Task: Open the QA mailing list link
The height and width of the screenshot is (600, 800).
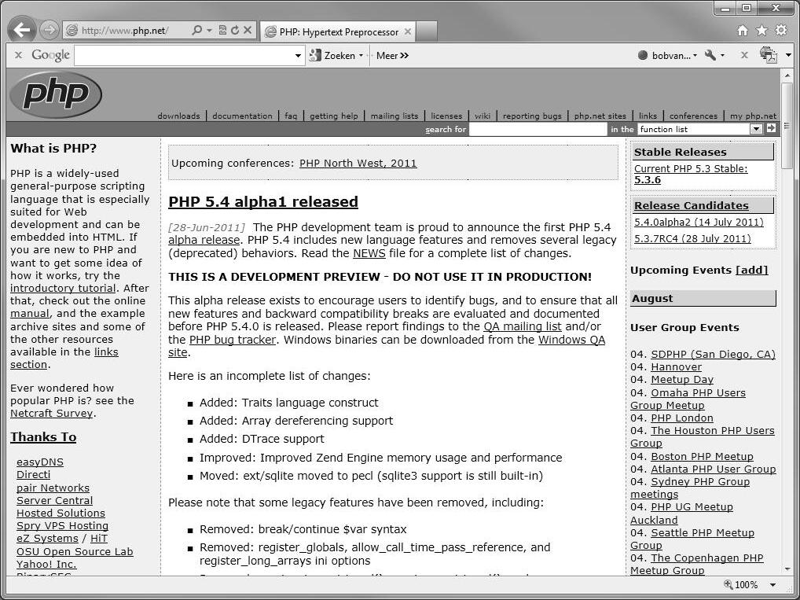Action: coord(523,326)
